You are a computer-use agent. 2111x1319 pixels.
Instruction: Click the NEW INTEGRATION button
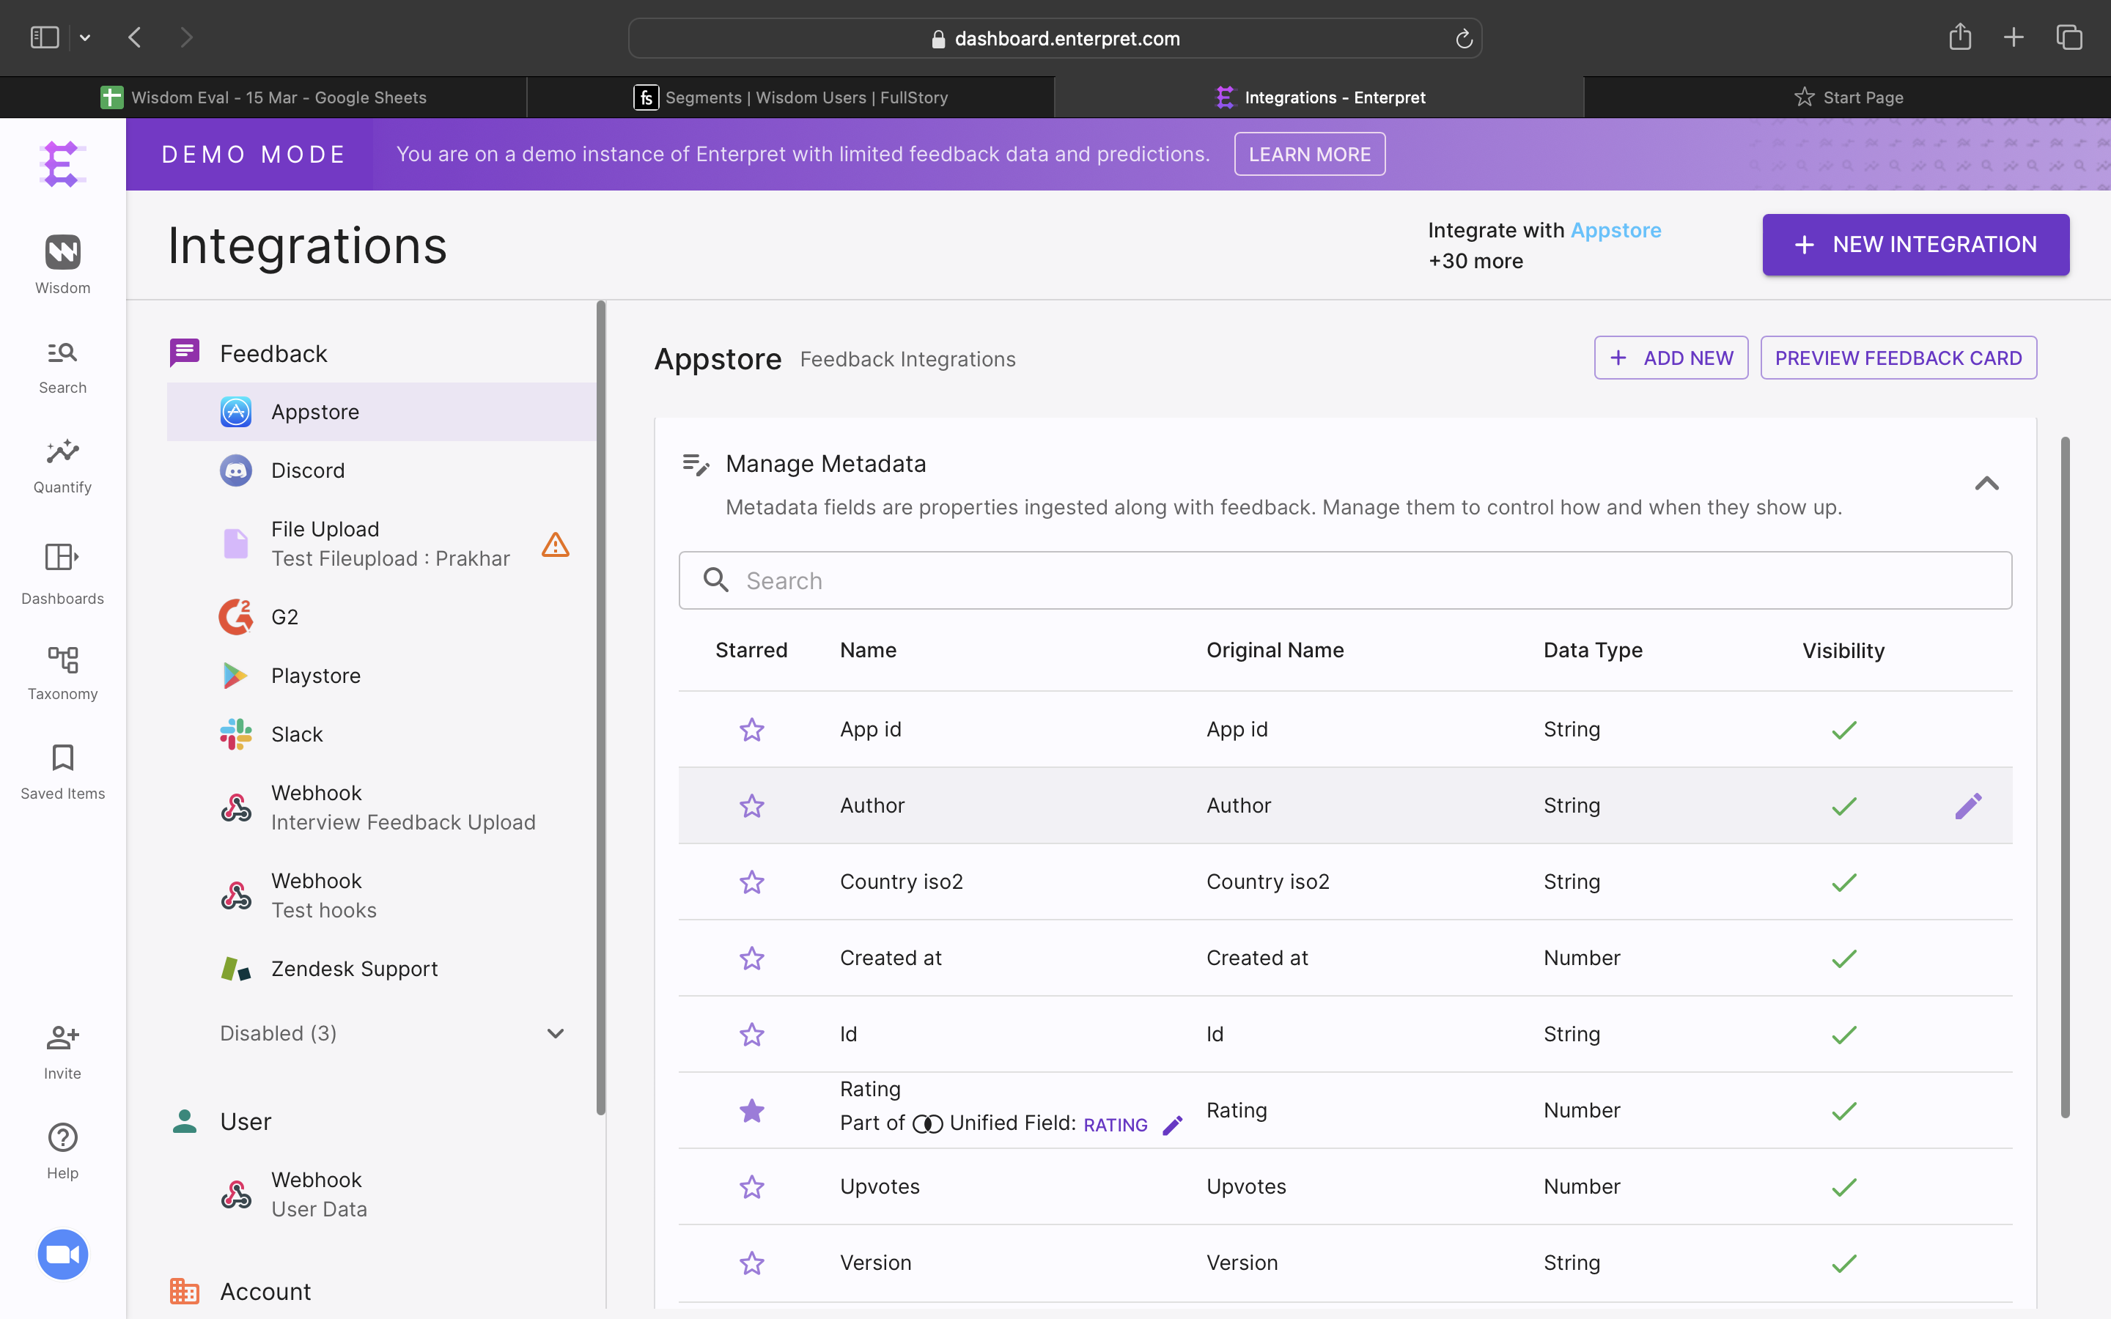pos(1915,245)
